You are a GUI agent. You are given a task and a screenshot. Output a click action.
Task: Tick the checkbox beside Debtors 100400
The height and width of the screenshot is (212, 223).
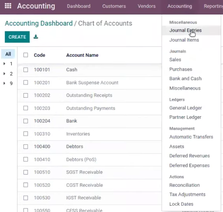click(x=26, y=147)
